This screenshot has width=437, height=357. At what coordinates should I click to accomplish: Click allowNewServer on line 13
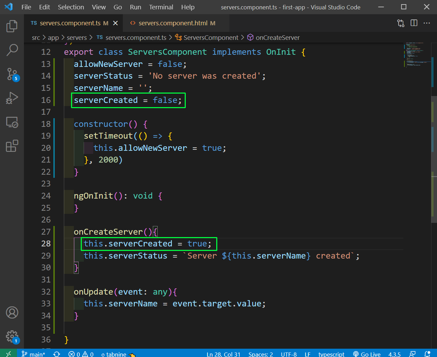point(108,64)
